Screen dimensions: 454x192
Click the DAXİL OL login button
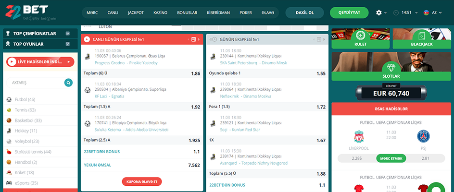[304, 13]
